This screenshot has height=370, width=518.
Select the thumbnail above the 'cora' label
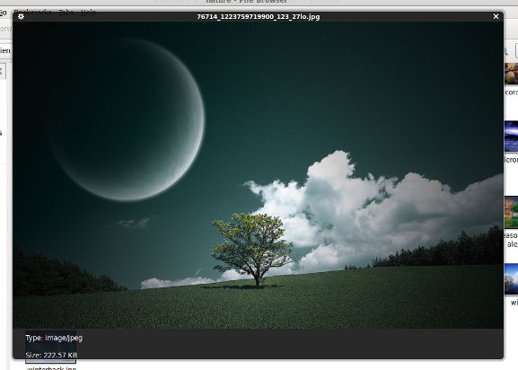tap(511, 74)
